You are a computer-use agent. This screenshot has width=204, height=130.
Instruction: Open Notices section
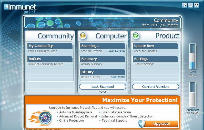pos(50,59)
